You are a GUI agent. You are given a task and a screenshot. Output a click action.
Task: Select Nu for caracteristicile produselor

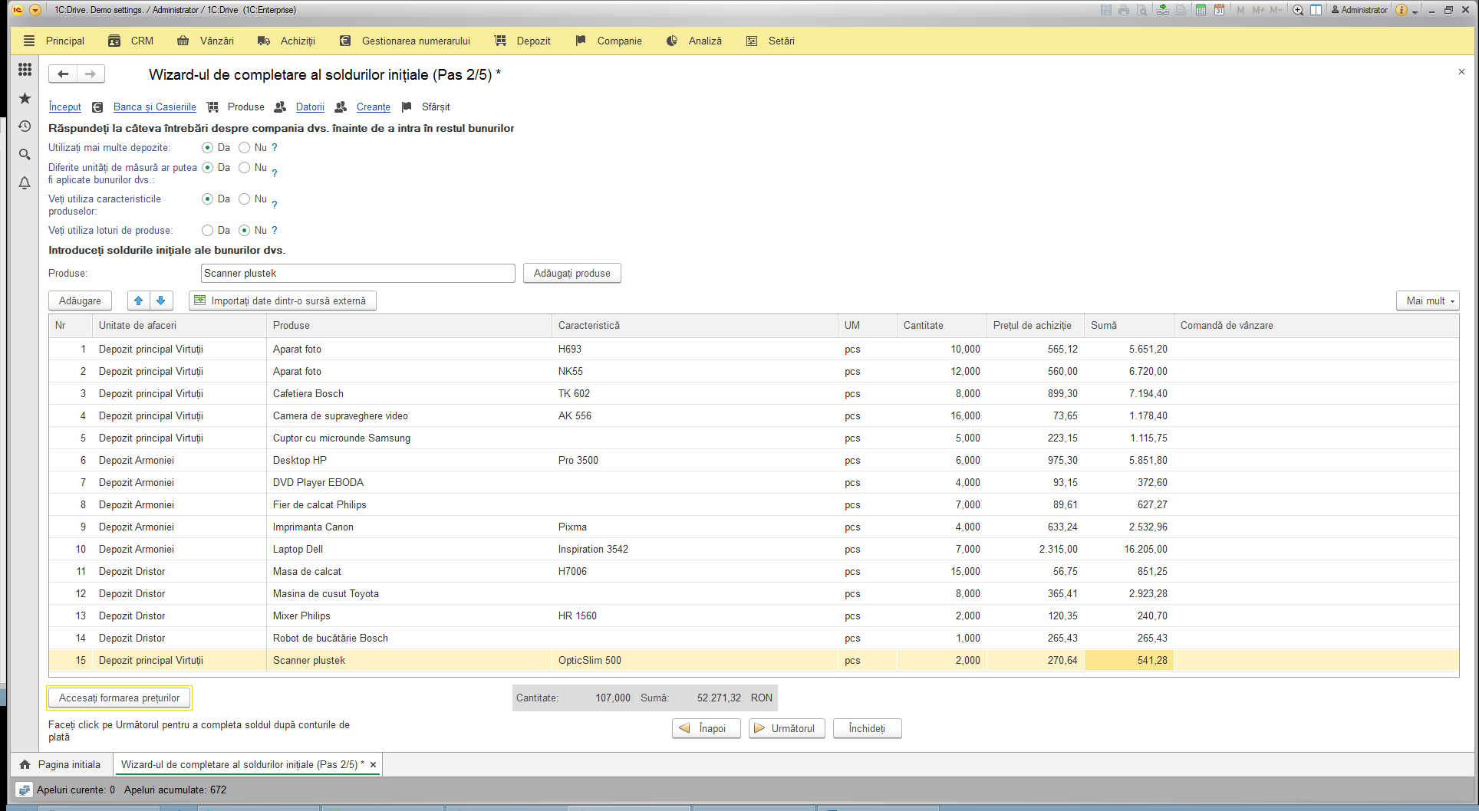click(x=244, y=199)
